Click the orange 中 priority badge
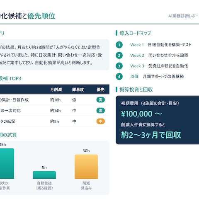Viewport: 199px width, 199px height. 101,121
